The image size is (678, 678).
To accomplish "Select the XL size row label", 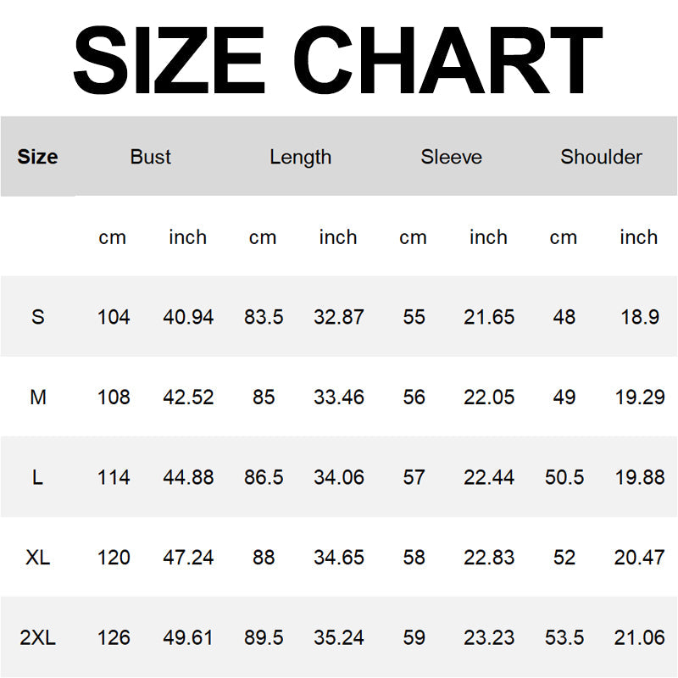I will click(x=37, y=558).
